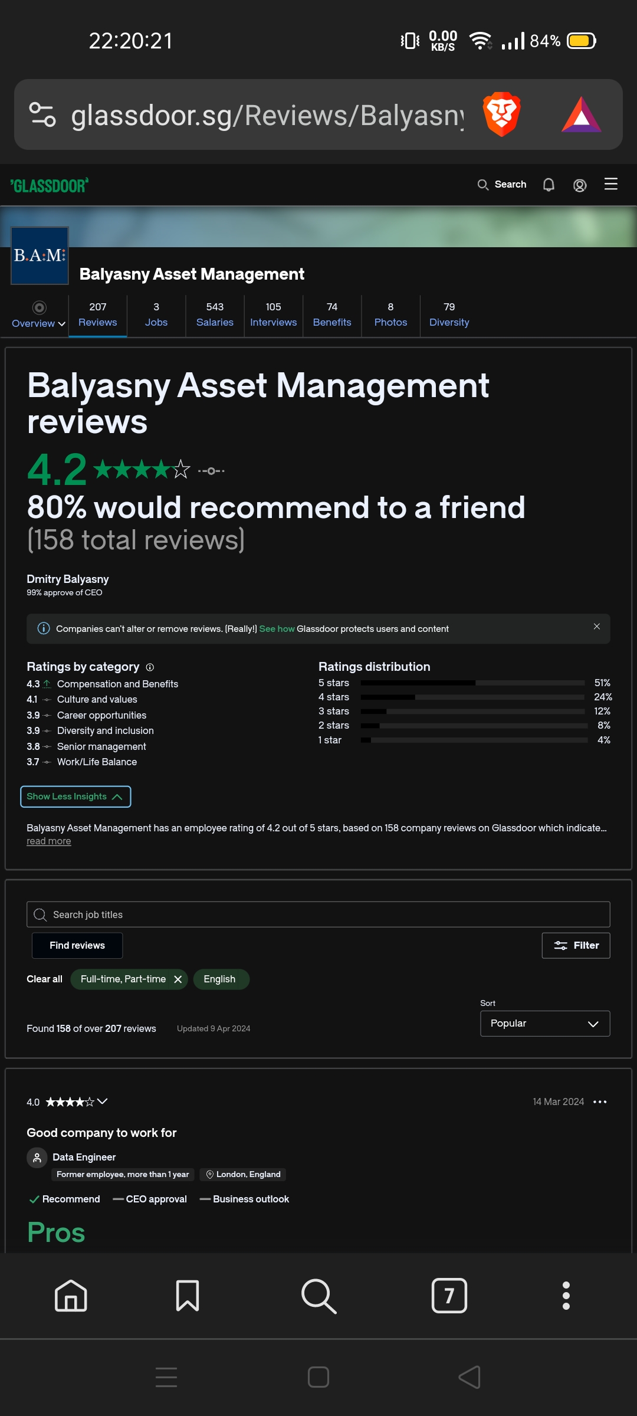The width and height of the screenshot is (637, 1416).
Task: Click Senior management rating row
Action: [x=87, y=746]
